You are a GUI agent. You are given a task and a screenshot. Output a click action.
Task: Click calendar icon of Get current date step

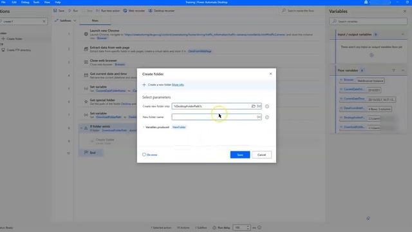(86, 75)
